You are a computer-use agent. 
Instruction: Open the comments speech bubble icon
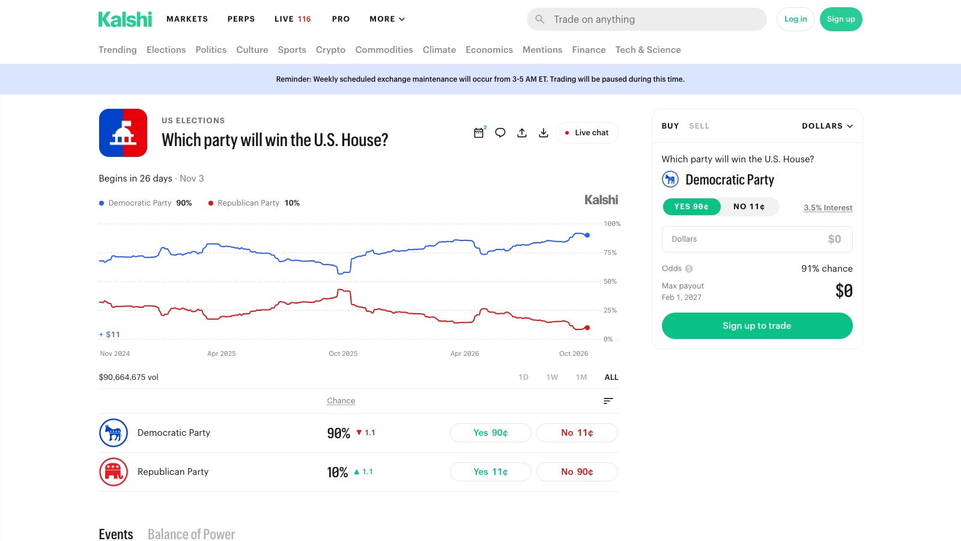[500, 133]
